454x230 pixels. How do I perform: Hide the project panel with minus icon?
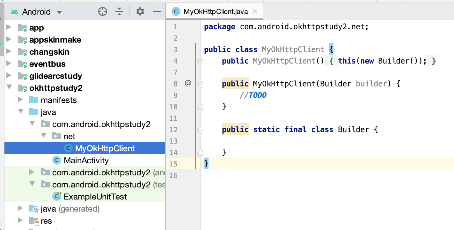[157, 12]
